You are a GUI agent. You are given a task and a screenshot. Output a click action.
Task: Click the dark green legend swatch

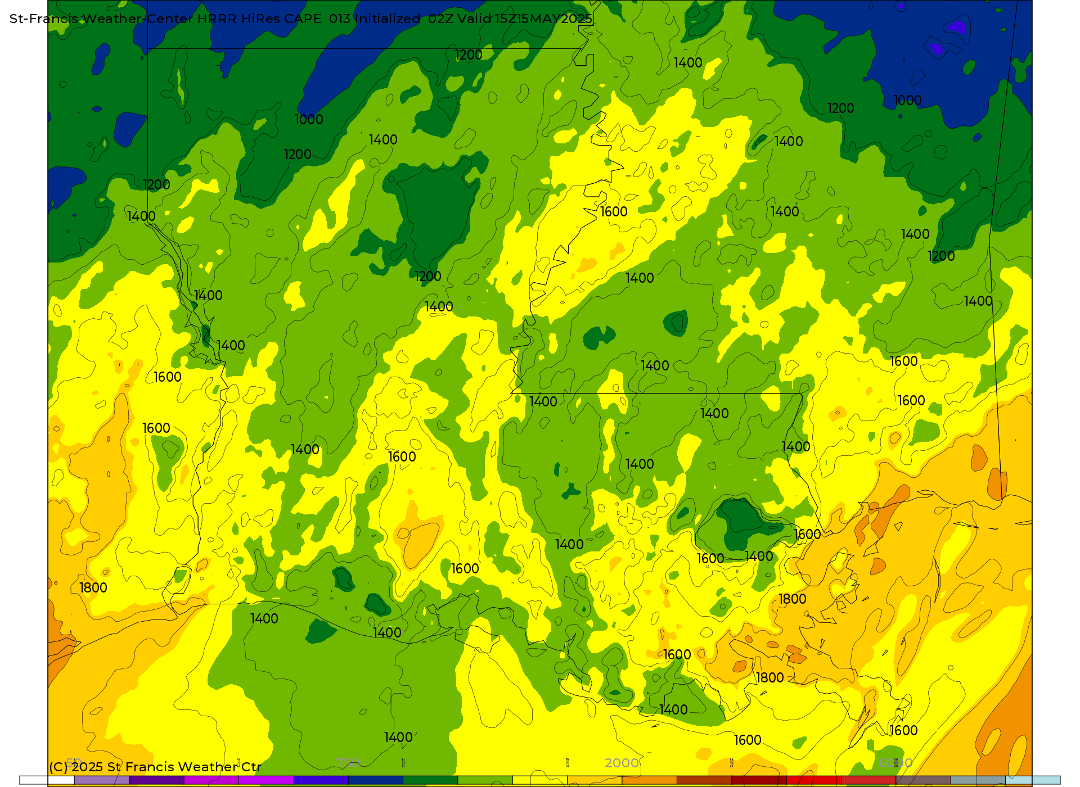pyautogui.click(x=430, y=780)
